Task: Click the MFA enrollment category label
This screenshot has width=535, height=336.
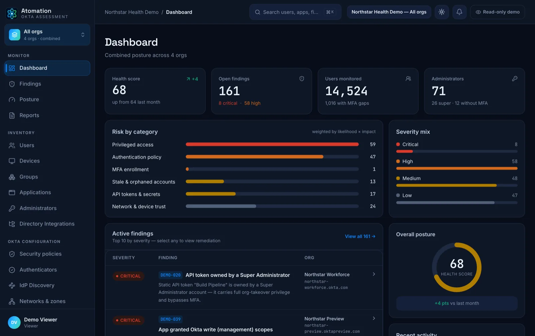Action: pyautogui.click(x=130, y=170)
